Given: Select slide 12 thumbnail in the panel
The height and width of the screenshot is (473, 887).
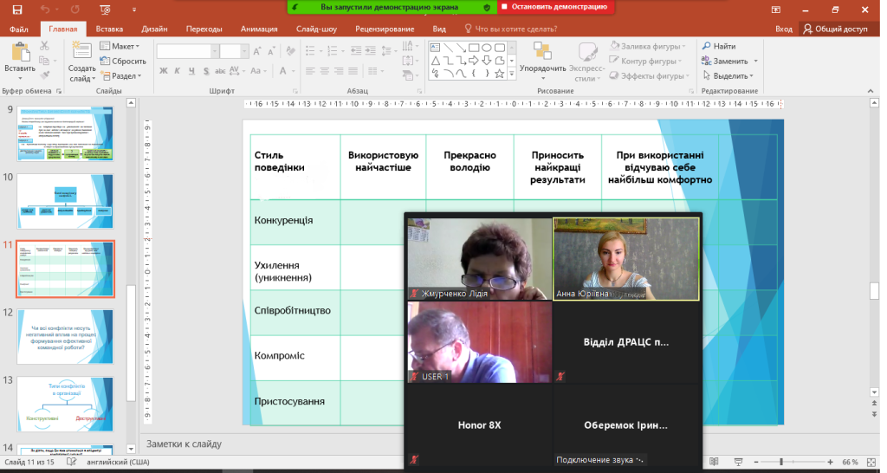Looking at the screenshot, I should click(65, 335).
